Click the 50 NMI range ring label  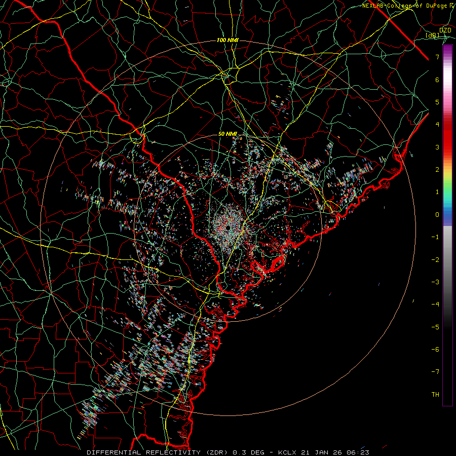[x=227, y=134]
